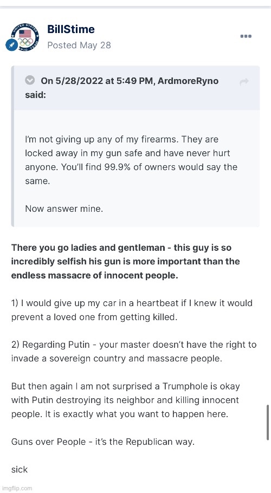Click ArdmoreRyno's name in the quote header
Screen dimensions: 271x493
pos(188,81)
